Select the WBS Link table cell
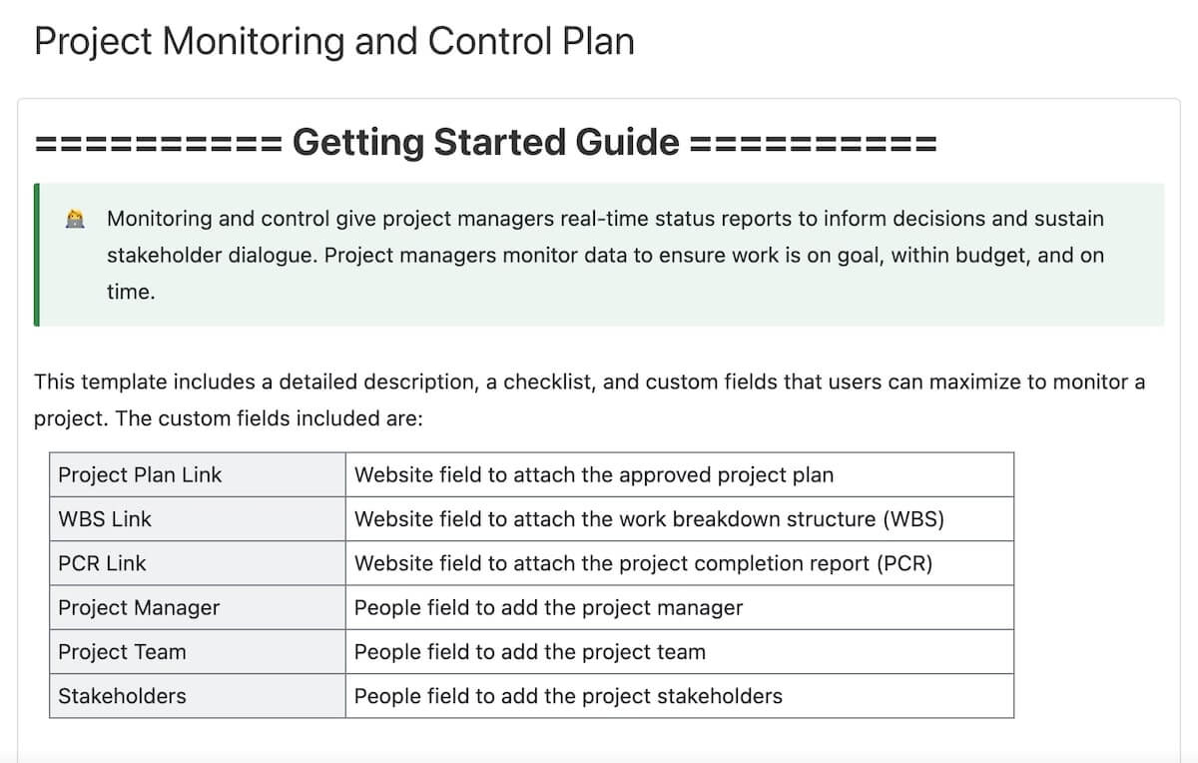1198x763 pixels. click(198, 519)
